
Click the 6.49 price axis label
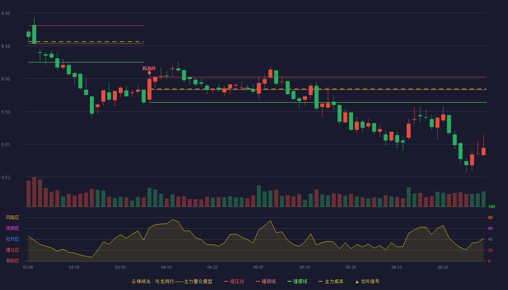[6, 46]
